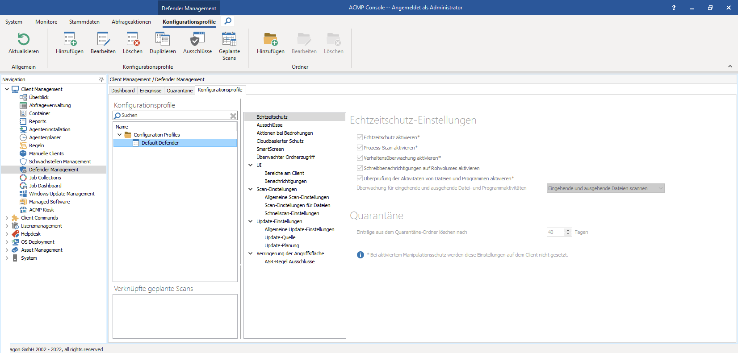The height and width of the screenshot is (353, 738).
Task: Collapse Configuration Profiles folder
Action: click(119, 135)
